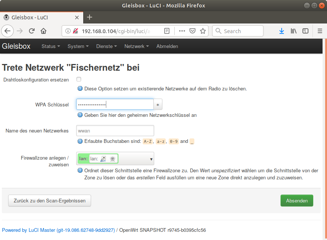Click the page heading Trete Netzwerk Fischernetz

pos(71,67)
